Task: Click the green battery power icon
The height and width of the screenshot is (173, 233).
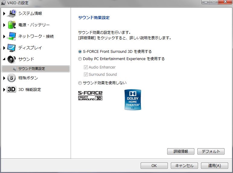Action: (x=11, y=25)
